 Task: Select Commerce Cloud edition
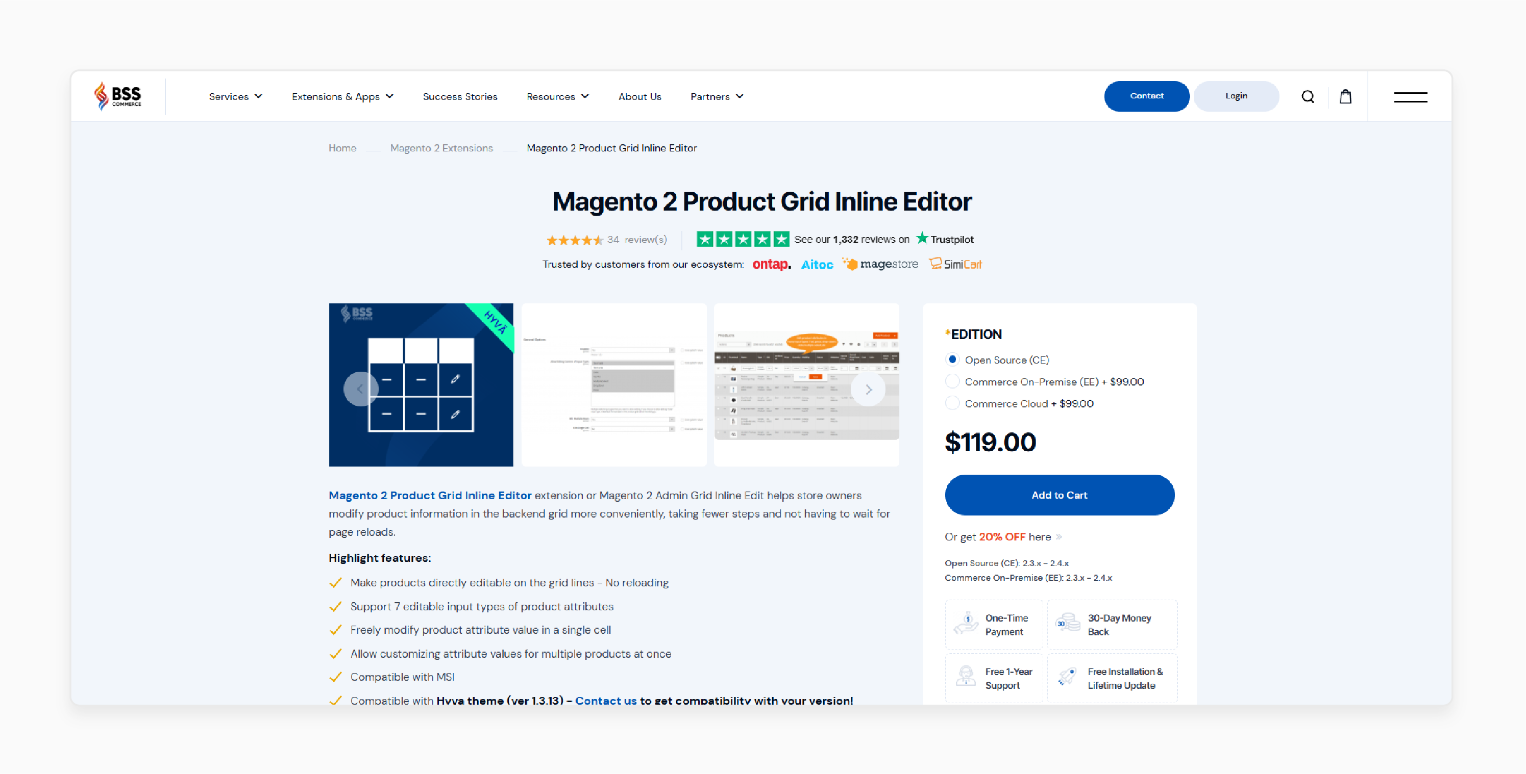point(952,403)
